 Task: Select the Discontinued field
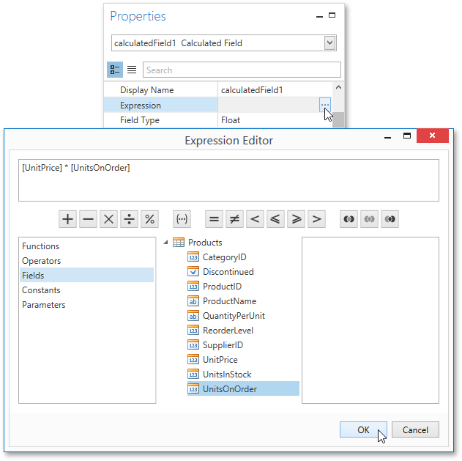228,272
